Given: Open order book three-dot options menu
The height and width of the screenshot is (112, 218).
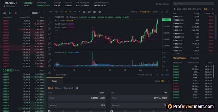Looking at the screenshot, I should [43, 13].
